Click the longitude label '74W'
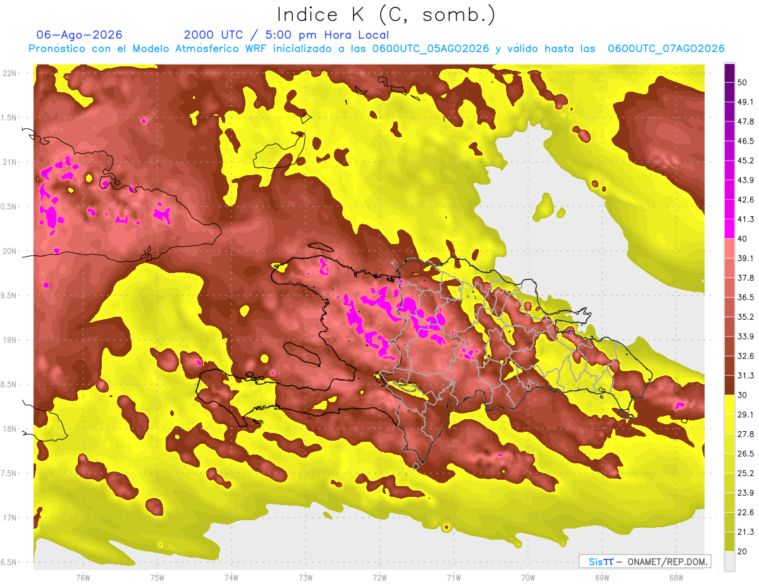This screenshot has height=586, width=759. pyautogui.click(x=231, y=577)
